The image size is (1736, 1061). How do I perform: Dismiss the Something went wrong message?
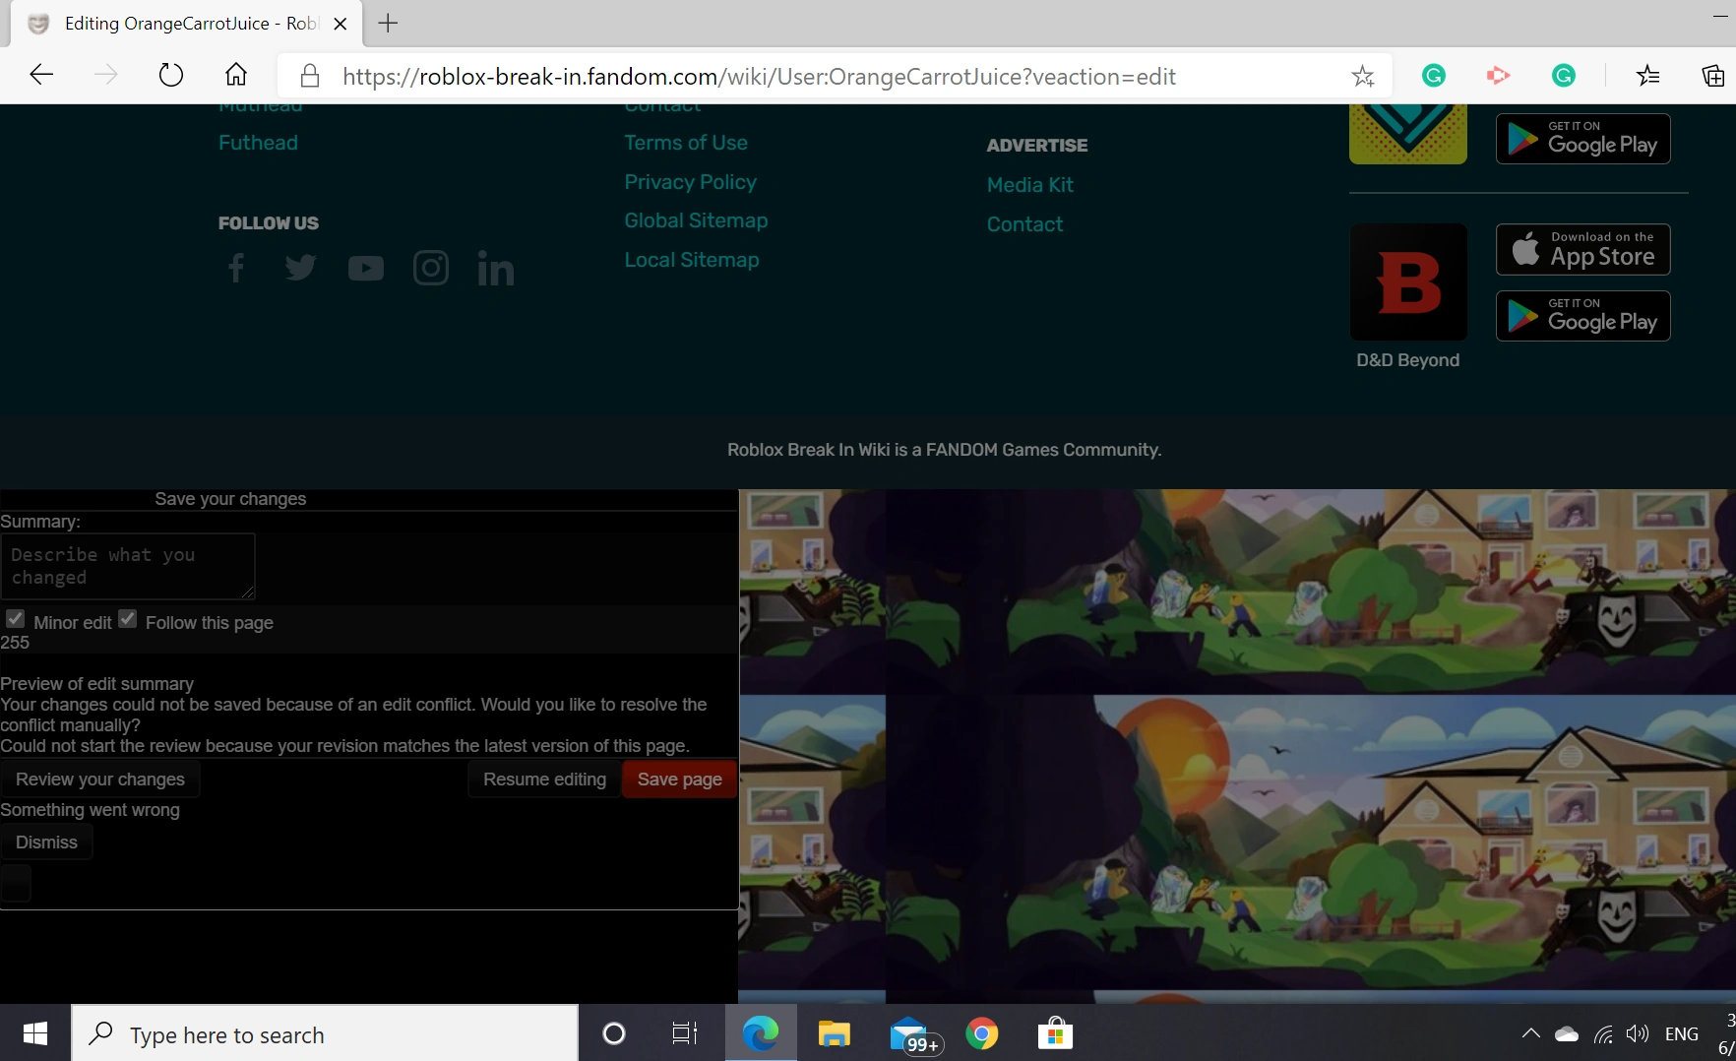(x=46, y=843)
